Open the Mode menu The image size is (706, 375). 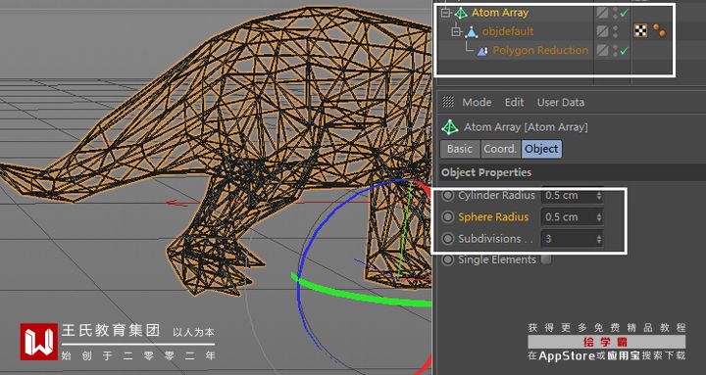(477, 103)
